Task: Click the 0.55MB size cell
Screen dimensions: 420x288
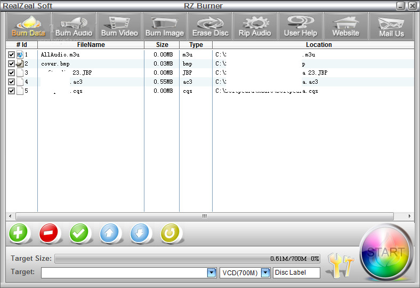Action: [163, 82]
